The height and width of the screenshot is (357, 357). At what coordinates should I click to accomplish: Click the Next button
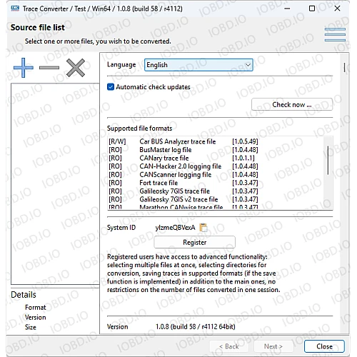point(273,346)
